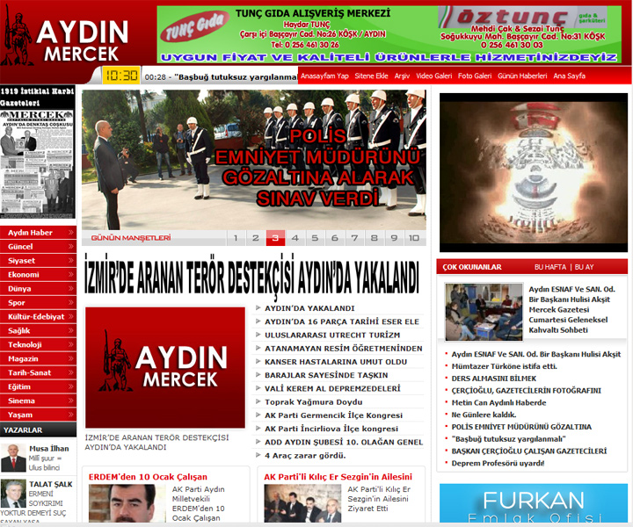Click the police headline slider image
The image size is (633, 527).
[253, 160]
